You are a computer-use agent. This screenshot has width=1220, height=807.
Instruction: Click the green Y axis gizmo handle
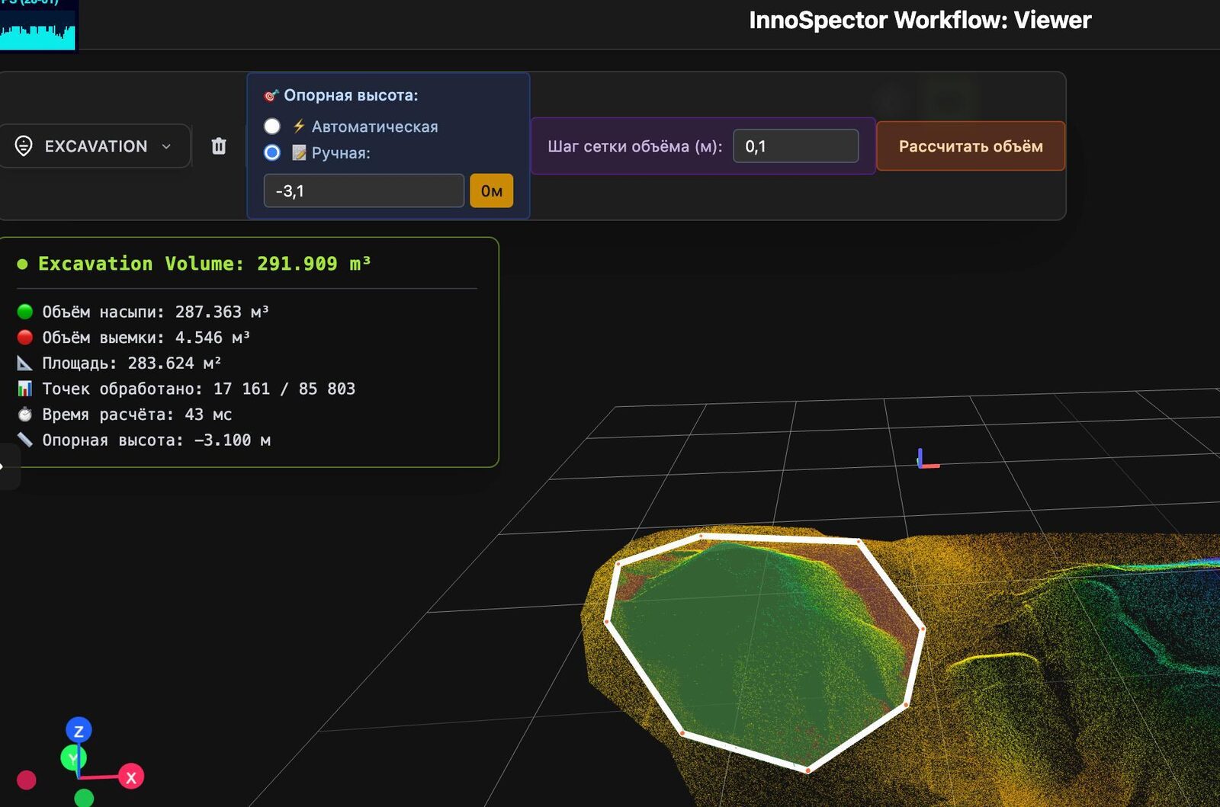coord(73,757)
